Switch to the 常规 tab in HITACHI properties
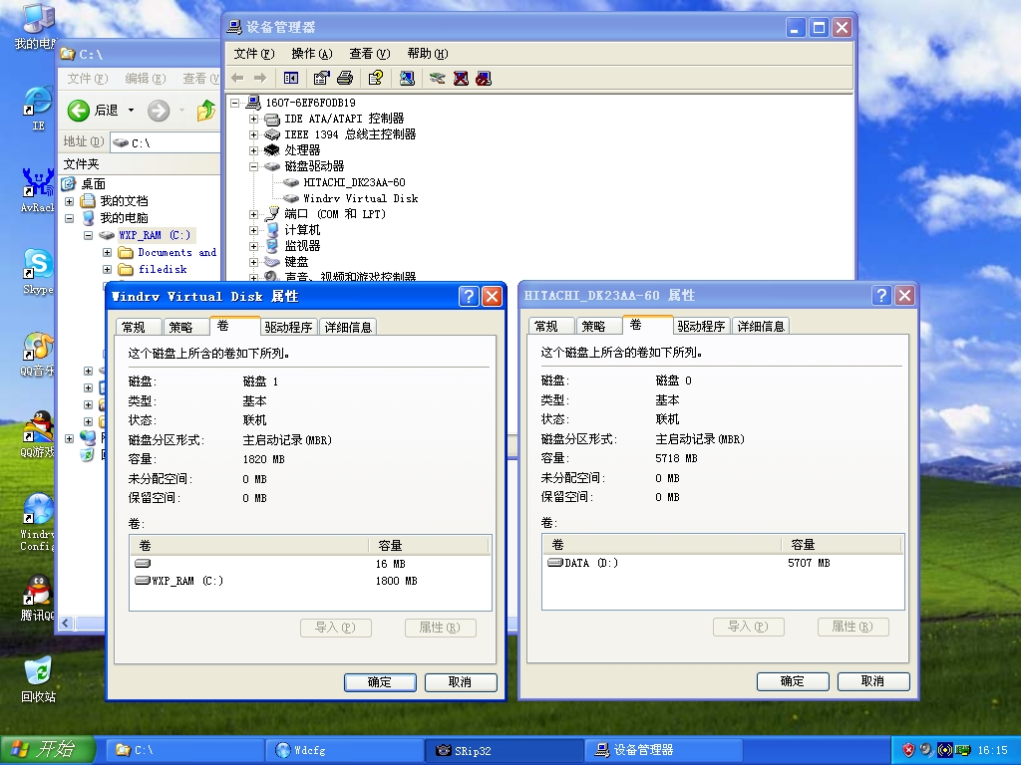Screen dimensions: 1021x765 (546, 327)
